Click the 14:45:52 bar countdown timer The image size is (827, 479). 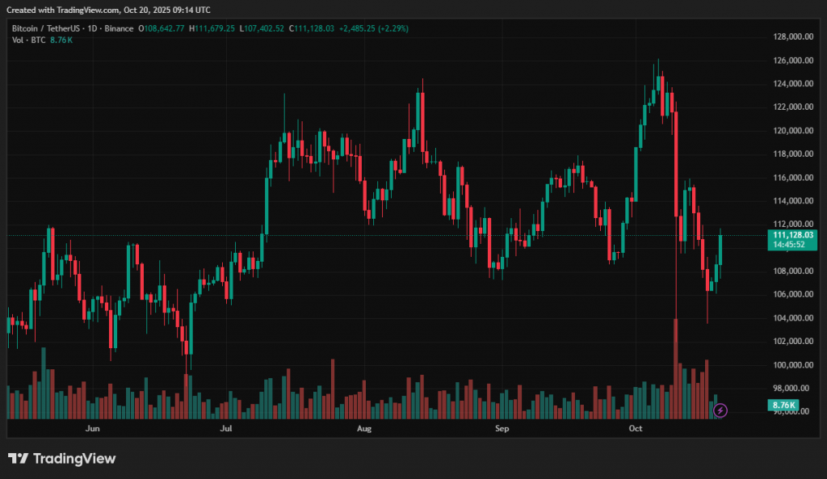point(788,244)
